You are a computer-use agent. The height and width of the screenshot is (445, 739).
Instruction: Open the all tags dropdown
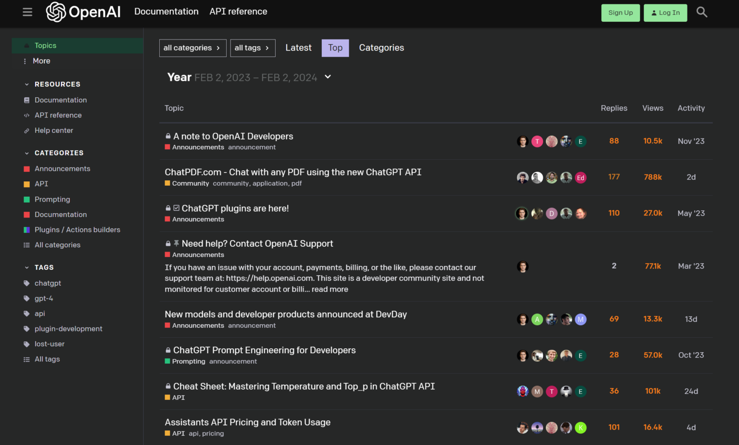click(x=253, y=48)
